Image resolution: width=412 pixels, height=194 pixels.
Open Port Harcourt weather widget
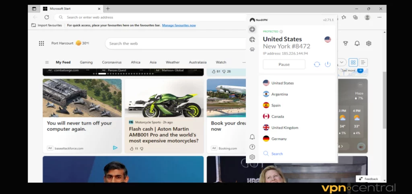click(70, 43)
